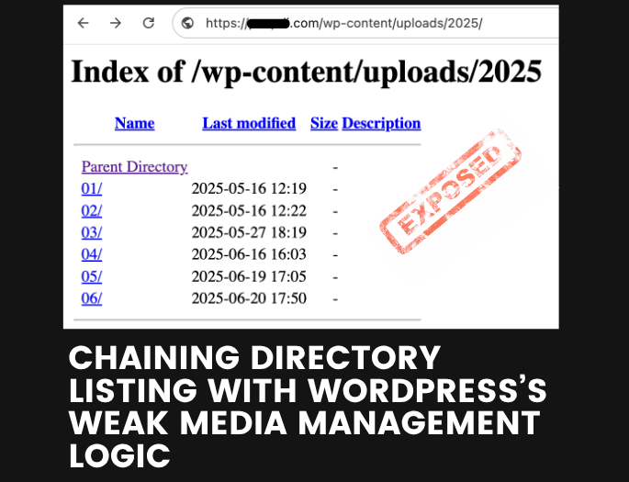The width and height of the screenshot is (629, 482).
Task: Click the date 2025-06-19 17:05
Action: coord(249,276)
